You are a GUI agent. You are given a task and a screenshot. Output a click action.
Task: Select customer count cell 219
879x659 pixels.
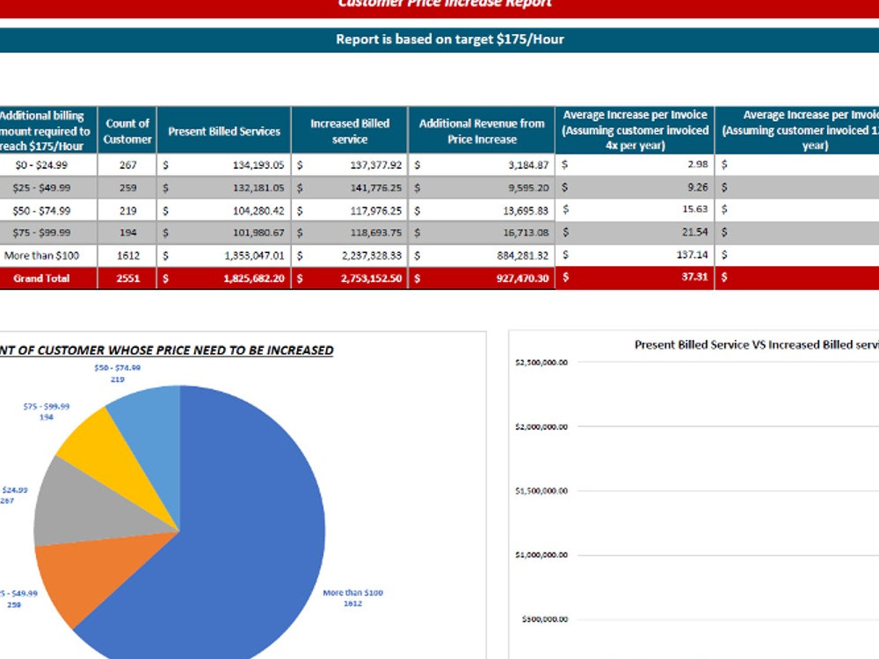coord(127,211)
